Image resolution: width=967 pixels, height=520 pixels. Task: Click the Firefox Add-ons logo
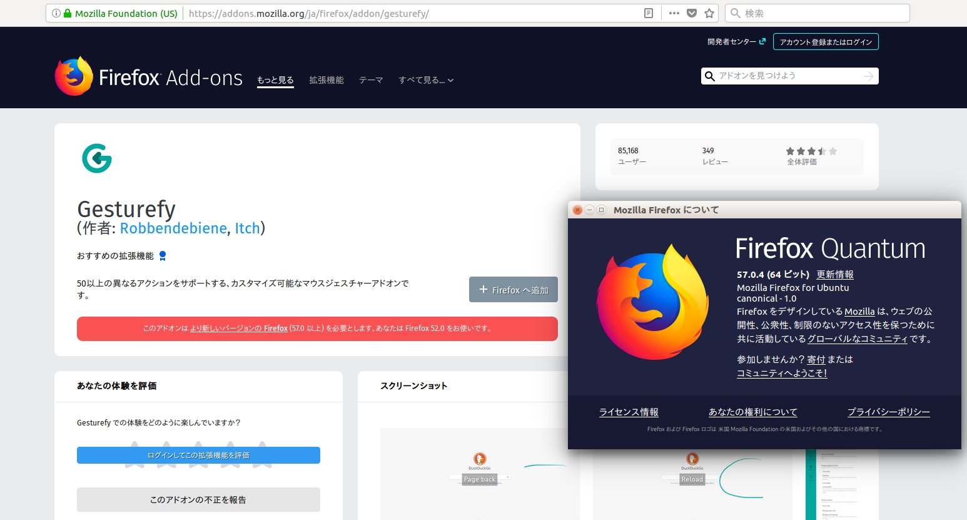[149, 76]
